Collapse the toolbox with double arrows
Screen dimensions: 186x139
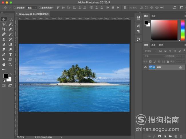click(2, 12)
